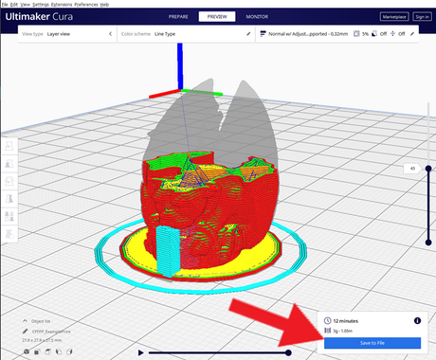
Task: Play the layer simulation
Action: [141, 352]
